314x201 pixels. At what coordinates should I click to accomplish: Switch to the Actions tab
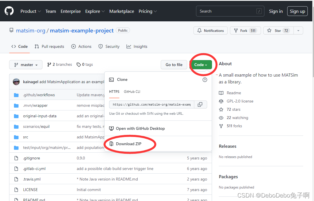[81, 46]
